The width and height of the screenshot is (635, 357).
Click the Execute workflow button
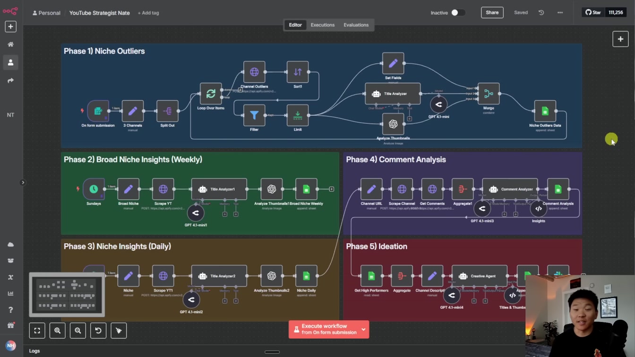(x=324, y=329)
